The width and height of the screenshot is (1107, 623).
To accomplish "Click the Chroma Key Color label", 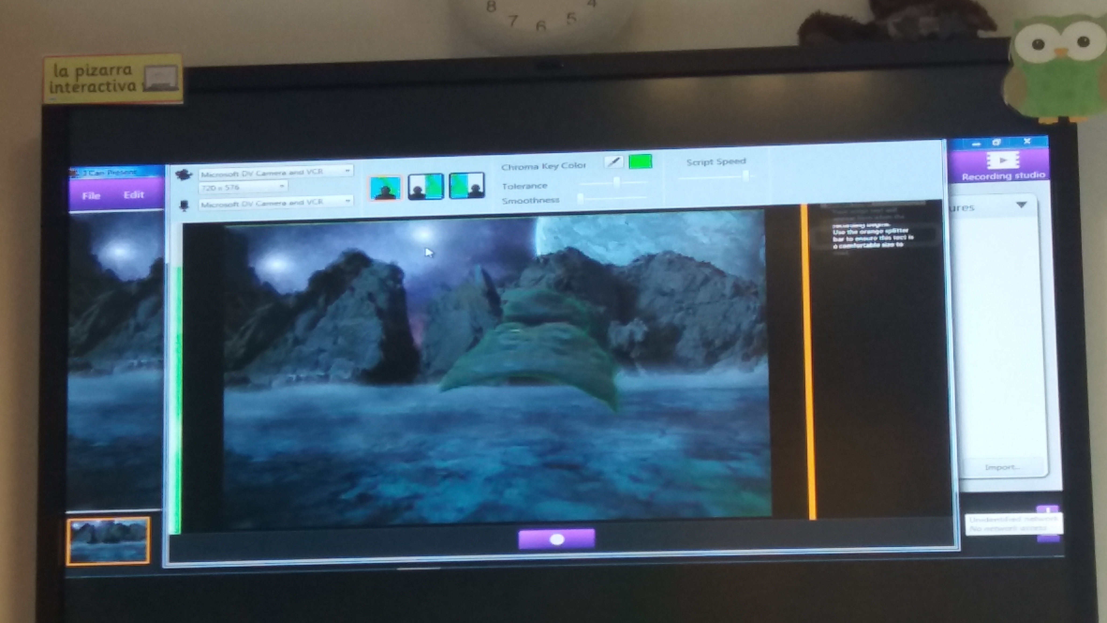I will point(544,166).
